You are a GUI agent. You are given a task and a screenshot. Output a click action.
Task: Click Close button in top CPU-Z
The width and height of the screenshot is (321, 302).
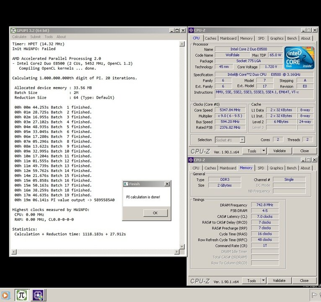[304, 151]
